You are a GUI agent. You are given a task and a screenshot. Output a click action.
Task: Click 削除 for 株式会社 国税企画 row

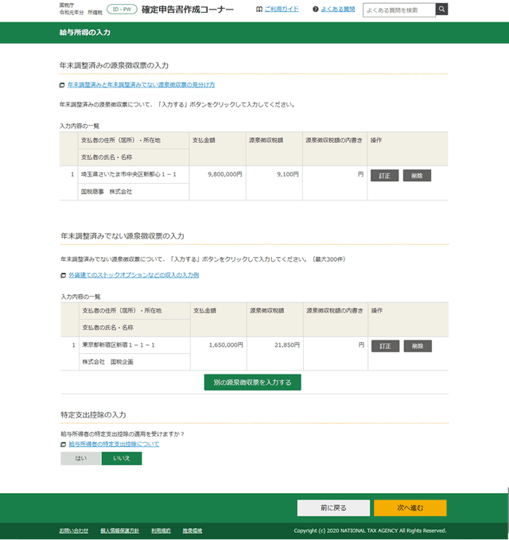(418, 346)
